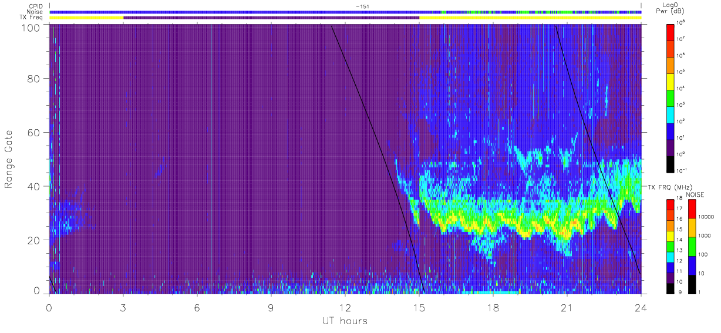This screenshot has height=333, width=721.
Task: Pick the green 100-1000 NOISE swatch
Action: (692, 246)
